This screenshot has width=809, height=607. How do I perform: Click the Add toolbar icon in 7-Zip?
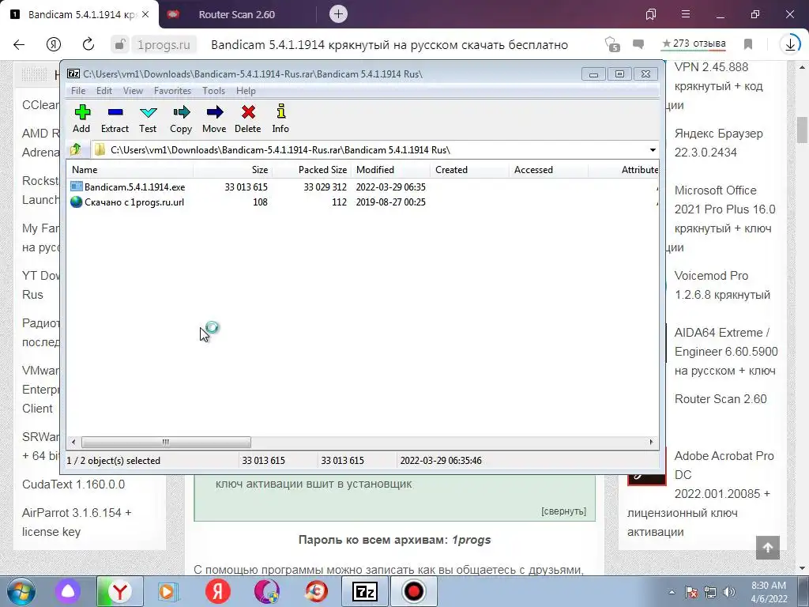pos(81,119)
